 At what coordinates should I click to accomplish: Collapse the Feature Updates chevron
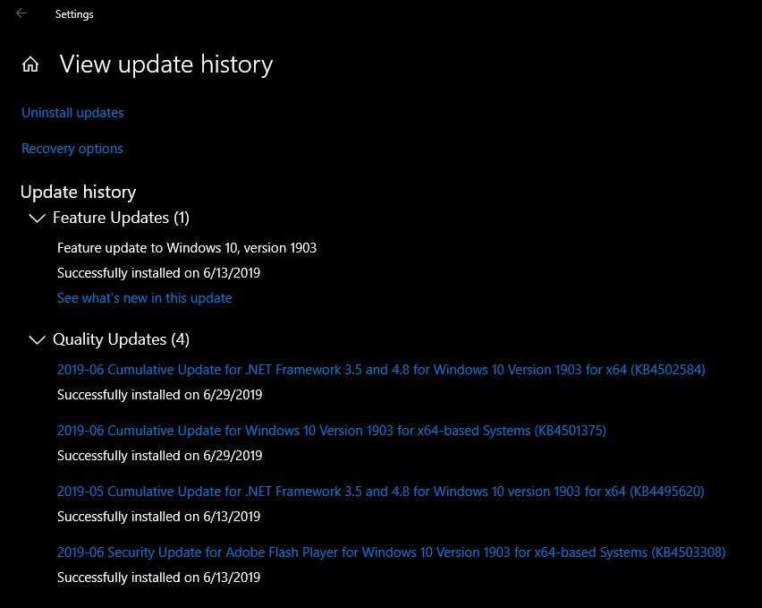[x=37, y=218]
